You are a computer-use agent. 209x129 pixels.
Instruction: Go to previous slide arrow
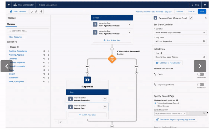point(7,66)
